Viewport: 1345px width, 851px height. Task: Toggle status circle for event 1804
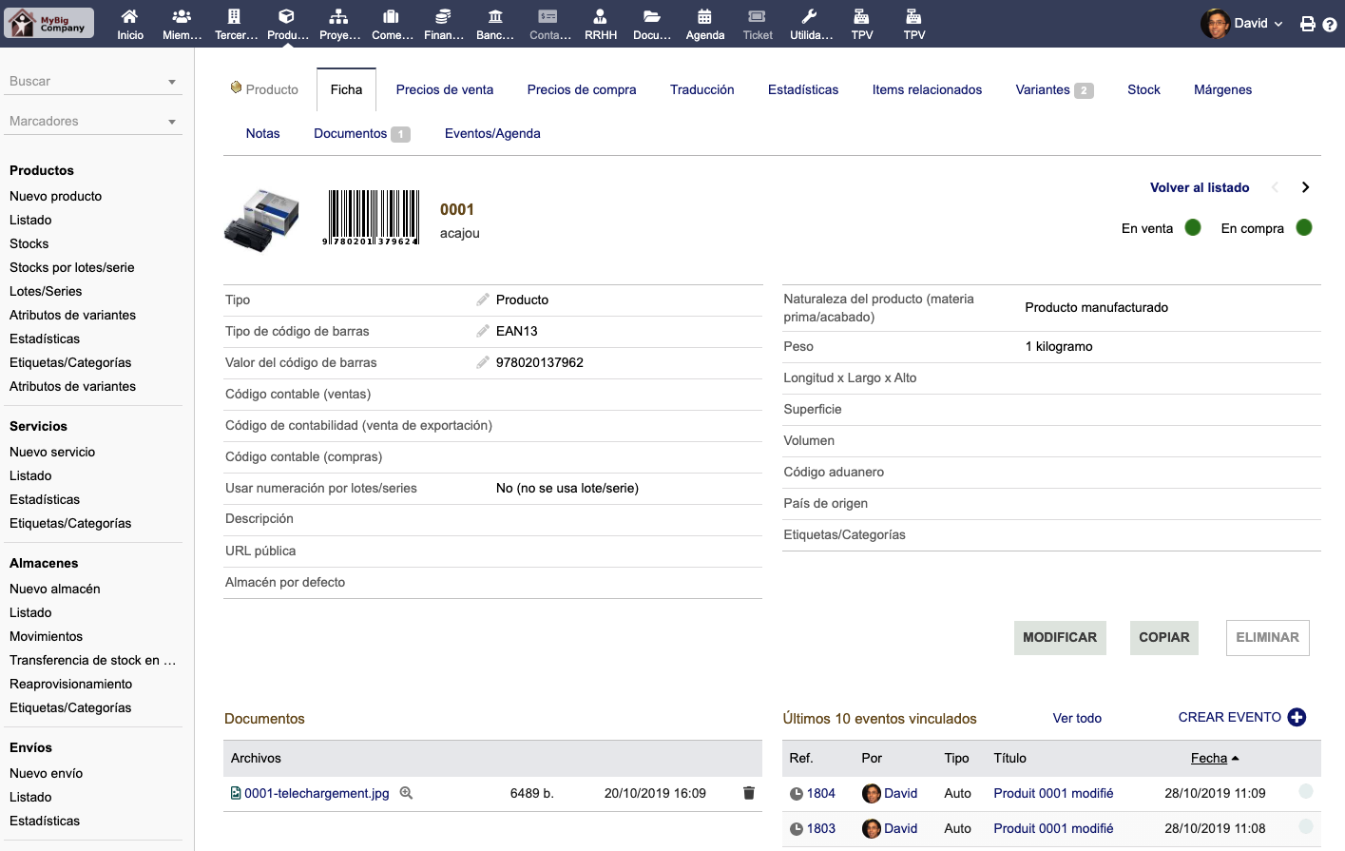pos(1306,791)
